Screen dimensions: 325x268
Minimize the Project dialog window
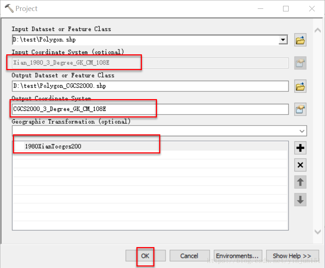pos(261,9)
